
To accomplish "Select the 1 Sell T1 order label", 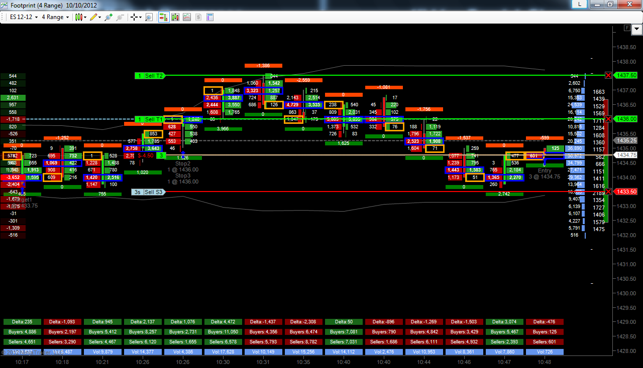I will (150, 119).
